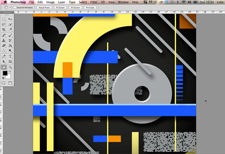Pick the Clone Stamp tool
The image size is (225, 154).
[x=4, y=40]
